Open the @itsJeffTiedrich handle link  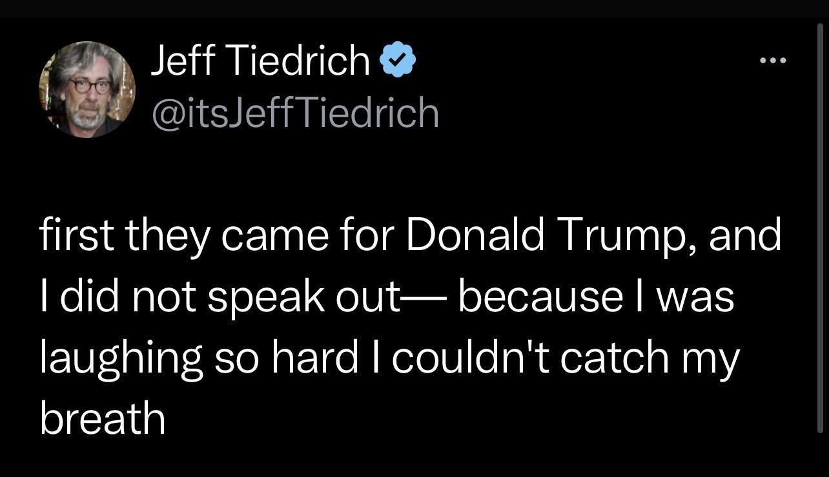(294, 112)
